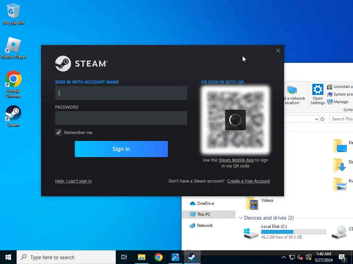This screenshot has width=353, height=264.
Task: Click the loading QR code image
Action: coord(235,120)
